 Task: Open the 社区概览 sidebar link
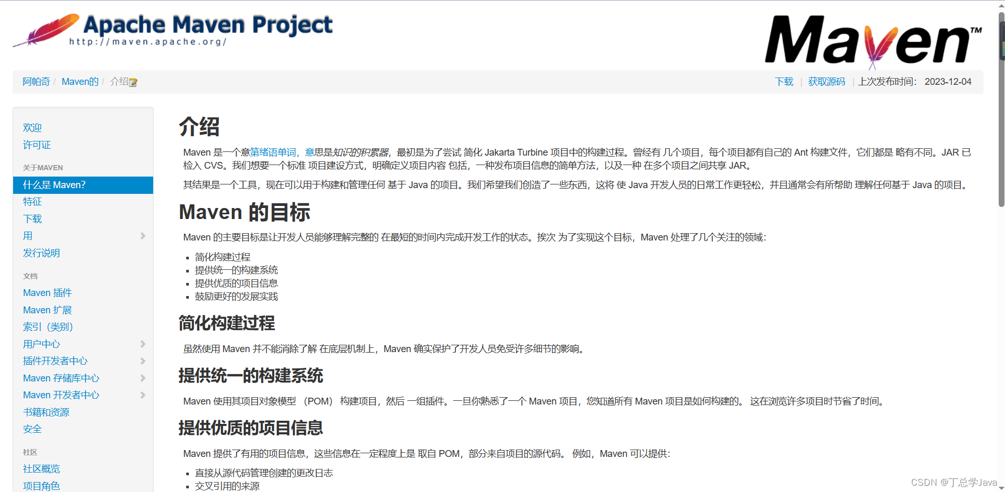pos(41,469)
